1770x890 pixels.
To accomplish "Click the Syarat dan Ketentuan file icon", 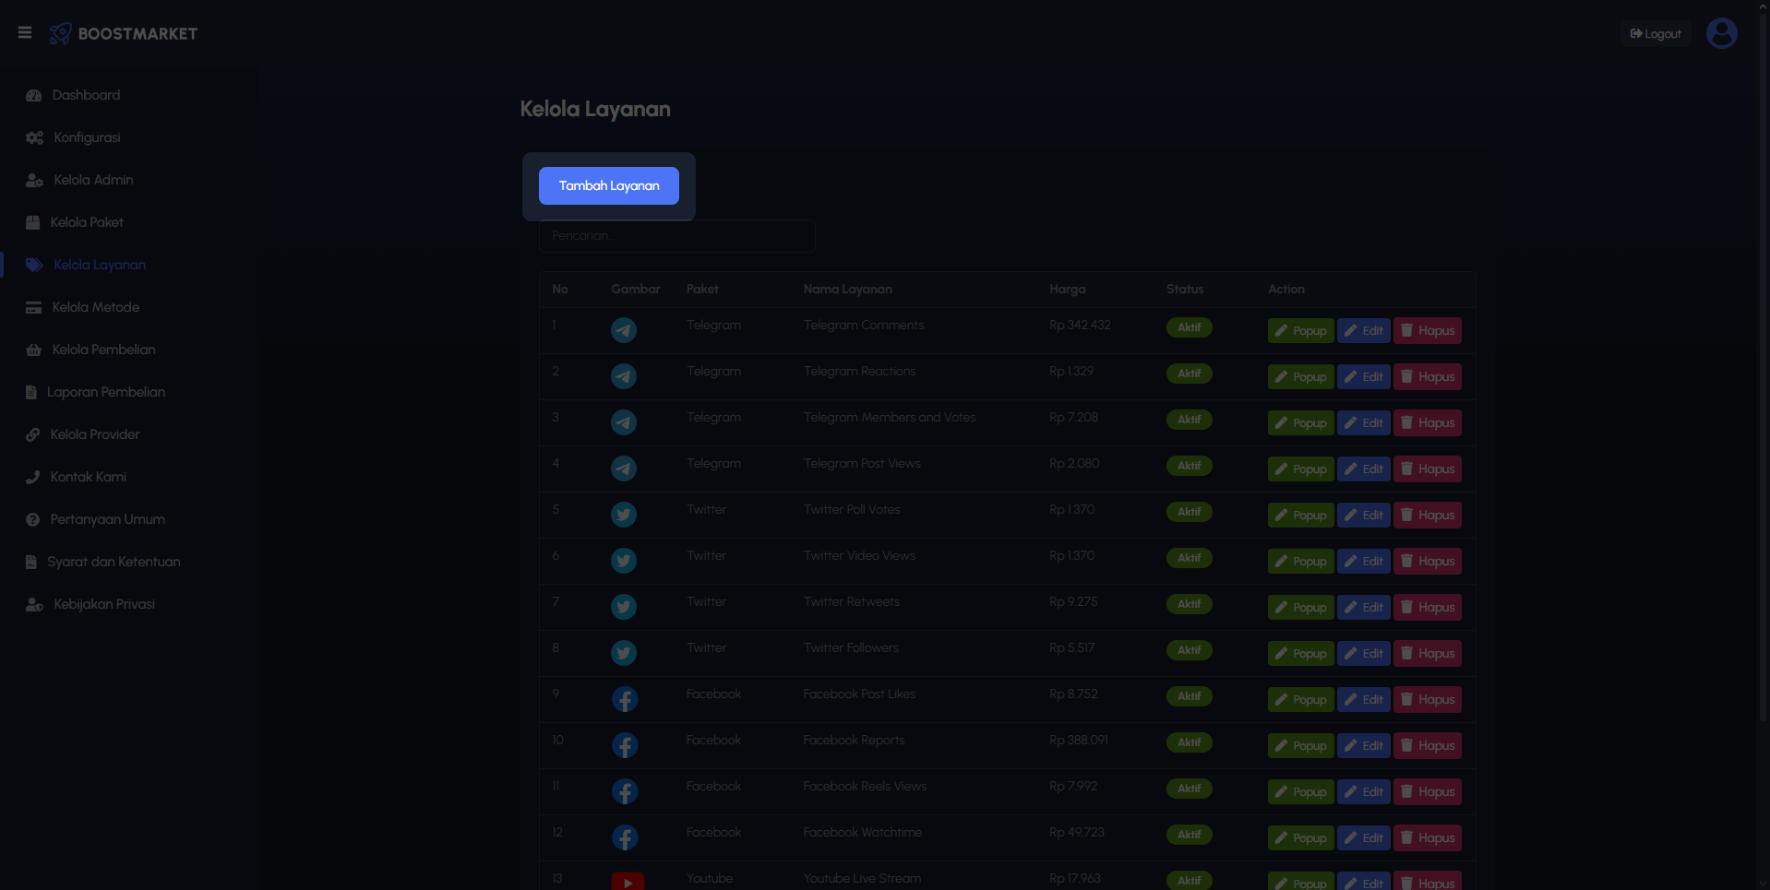I will (31, 562).
